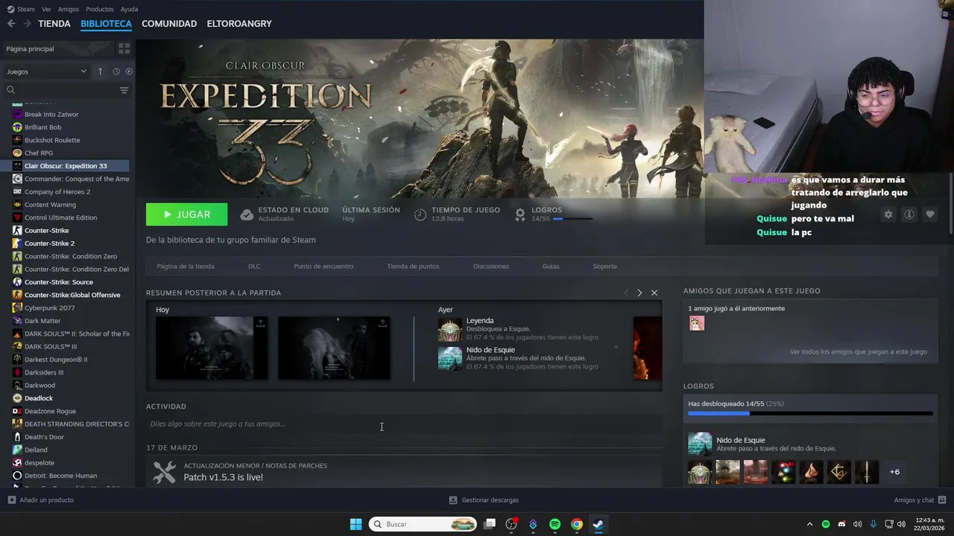Open Google Chrome from the taskbar
Screen dimensions: 954x536
click(577, 524)
